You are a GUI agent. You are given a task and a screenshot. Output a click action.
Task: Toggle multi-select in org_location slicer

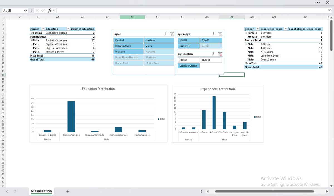point(214,54)
